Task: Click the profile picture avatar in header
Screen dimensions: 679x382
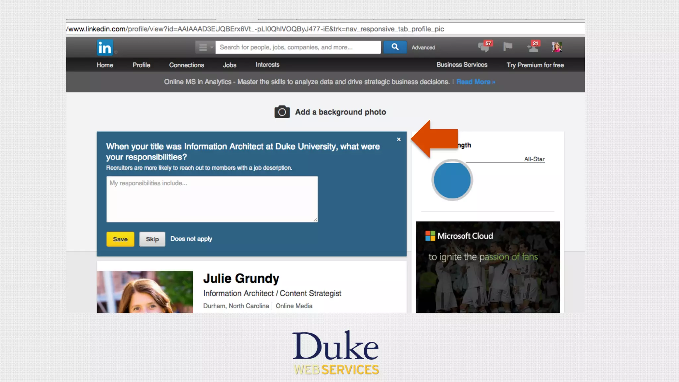Action: [x=557, y=47]
